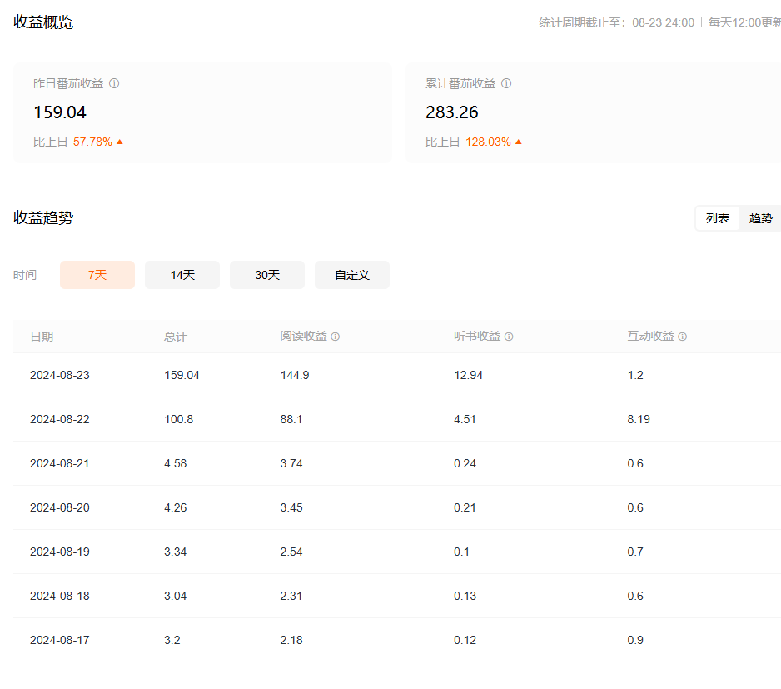Click the 收益趋势 heading
The image size is (781, 689).
[x=43, y=218]
